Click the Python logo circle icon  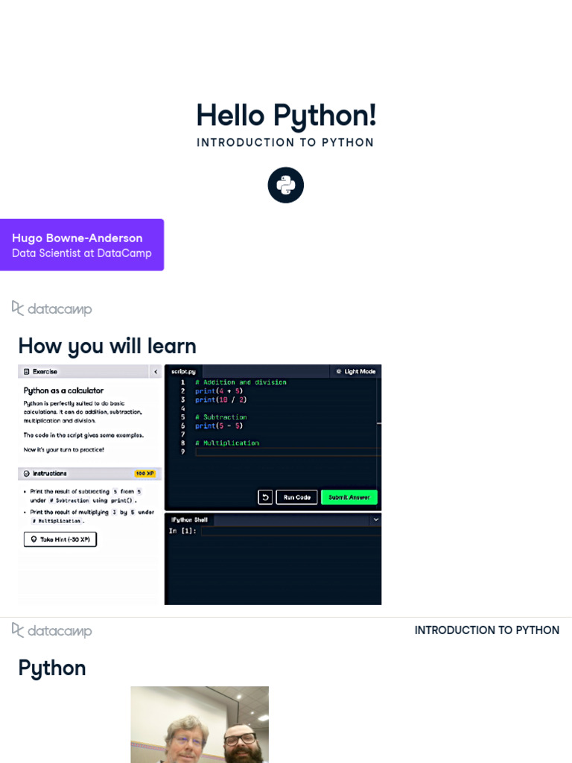point(285,185)
